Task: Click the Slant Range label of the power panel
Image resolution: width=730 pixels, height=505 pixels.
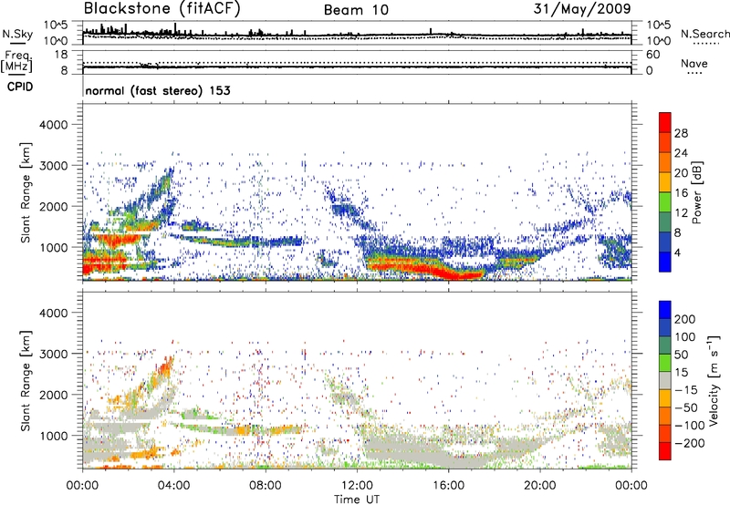Action: [26, 192]
